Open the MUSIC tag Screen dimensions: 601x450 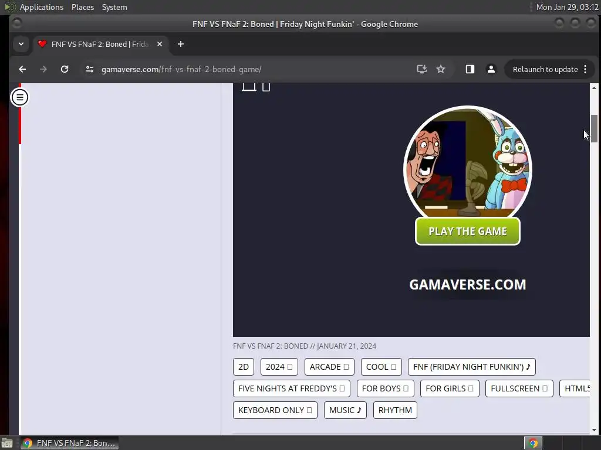[345, 410]
